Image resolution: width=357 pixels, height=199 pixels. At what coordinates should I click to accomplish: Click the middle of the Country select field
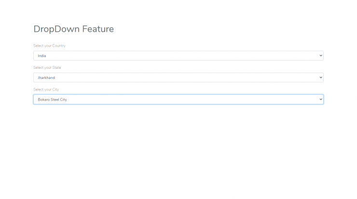click(x=178, y=56)
